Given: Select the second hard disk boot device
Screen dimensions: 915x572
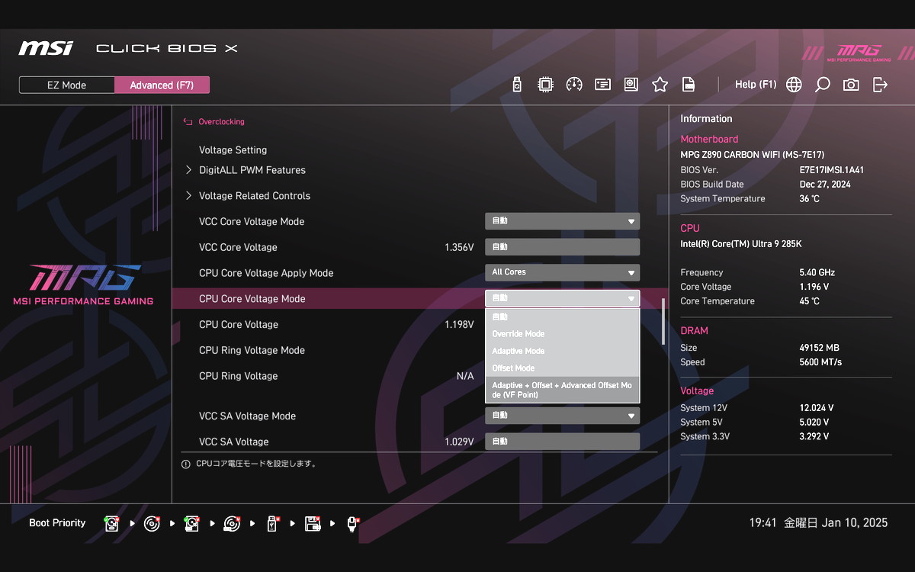Looking at the screenshot, I should pos(191,523).
